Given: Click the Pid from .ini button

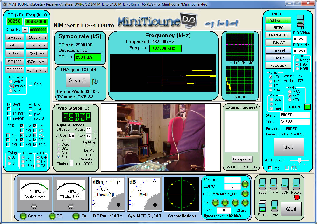Looking at the screenshot, I should (x=278, y=20).
